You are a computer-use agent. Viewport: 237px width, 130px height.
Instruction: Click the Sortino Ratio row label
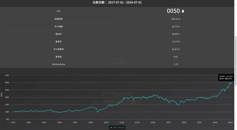[58, 64]
